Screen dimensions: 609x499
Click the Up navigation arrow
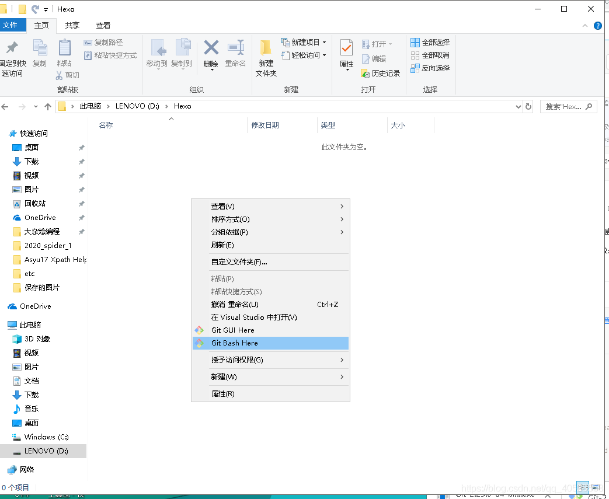48,106
